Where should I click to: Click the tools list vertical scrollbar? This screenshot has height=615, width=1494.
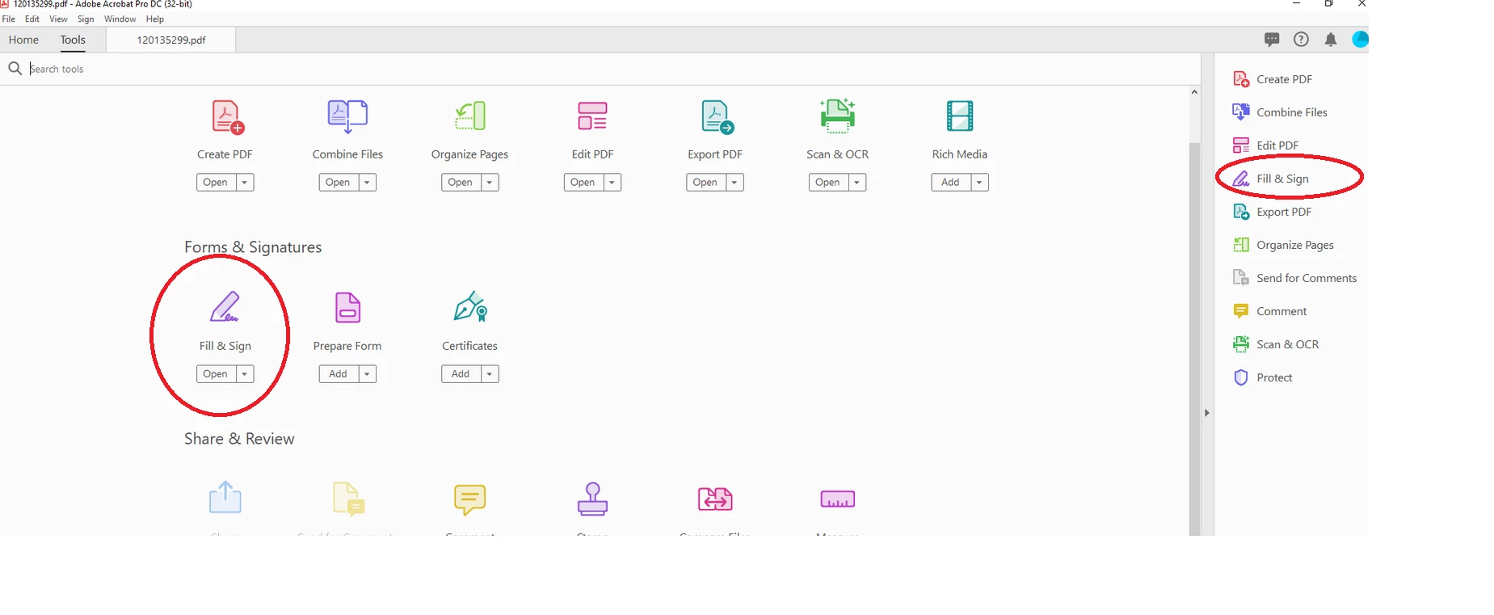pos(1194,338)
